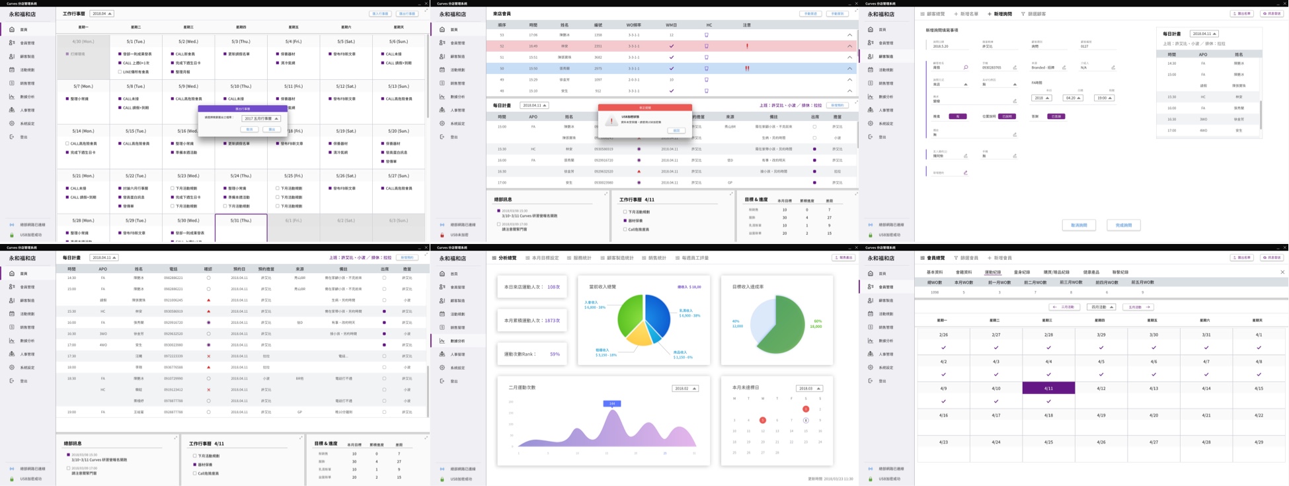The width and height of the screenshot is (1289, 486).
Task: Open the 2017 五月行事曆 dropdown in export dialog
Action: 261,118
